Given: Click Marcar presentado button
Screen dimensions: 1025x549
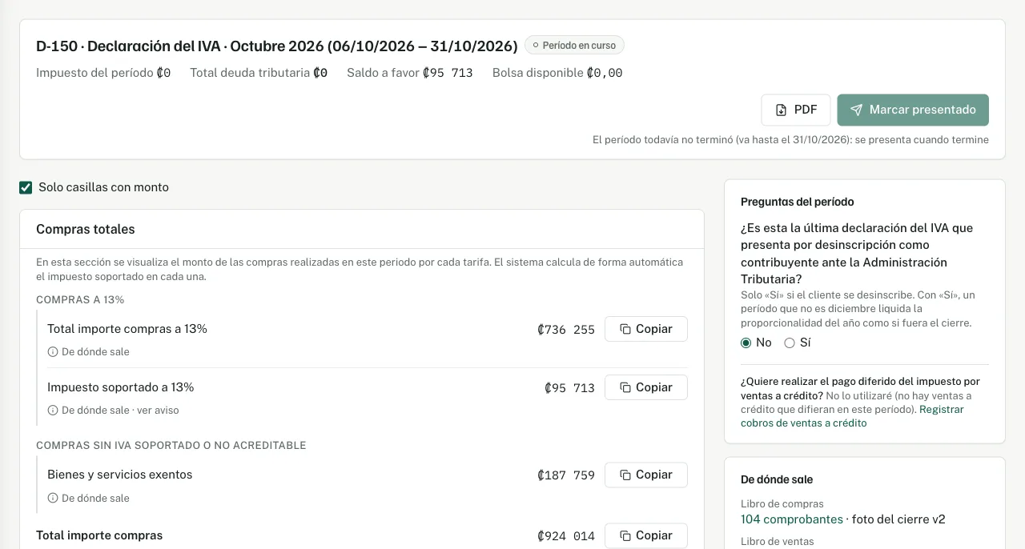Looking at the screenshot, I should click(913, 110).
